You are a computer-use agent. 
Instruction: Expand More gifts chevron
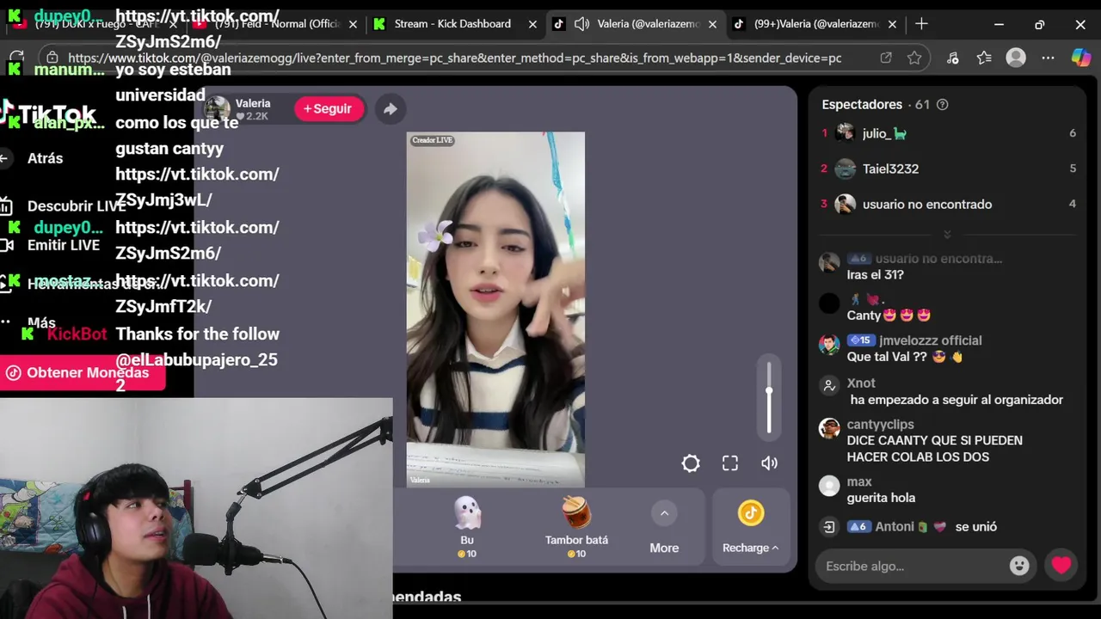point(664,514)
